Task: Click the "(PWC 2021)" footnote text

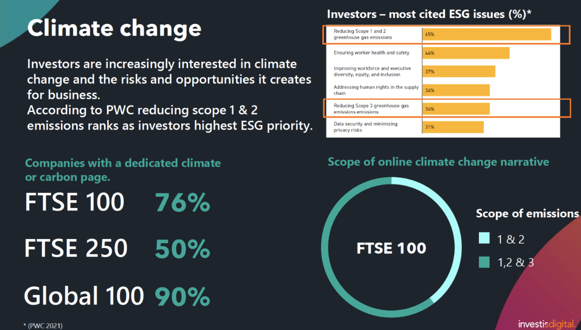Action: 43,325
